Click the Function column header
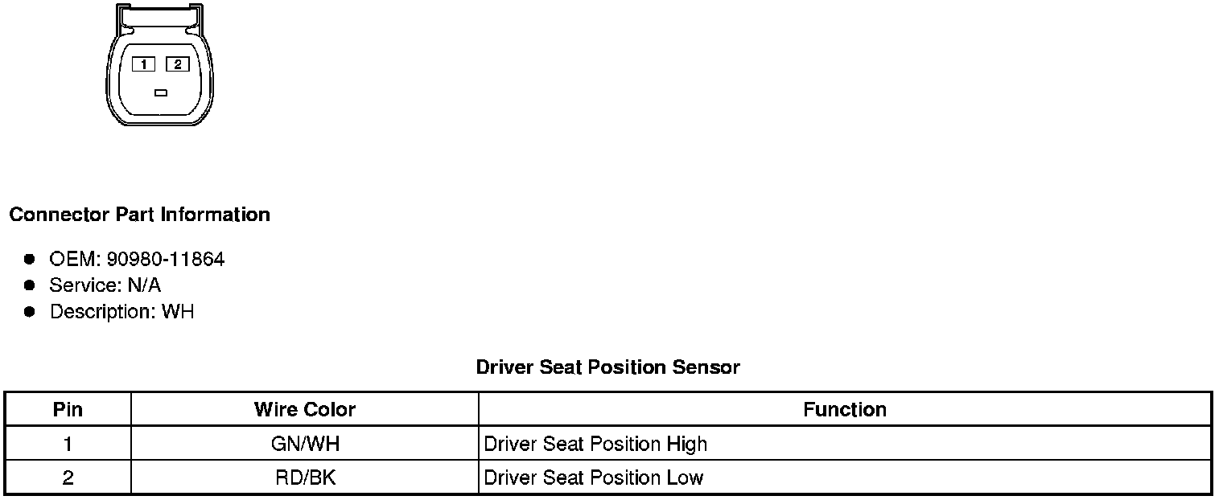The width and height of the screenshot is (1223, 500). [x=844, y=409]
